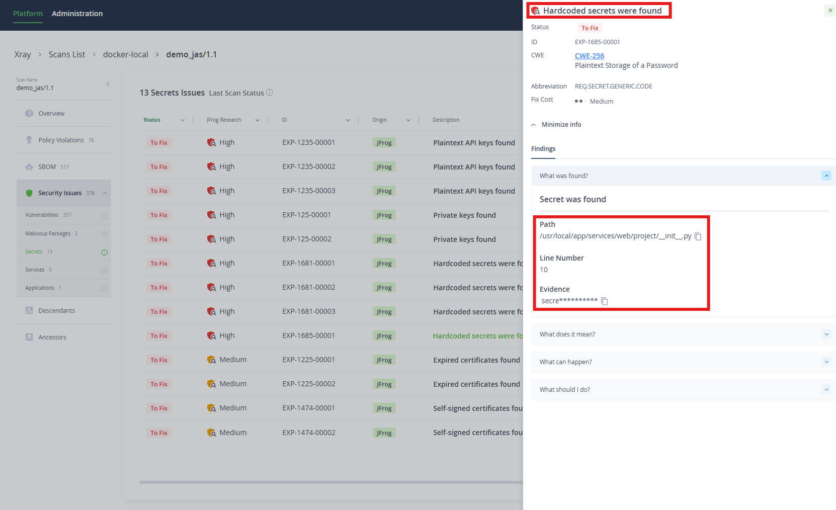Go to Xray breadcrumb

23,54
